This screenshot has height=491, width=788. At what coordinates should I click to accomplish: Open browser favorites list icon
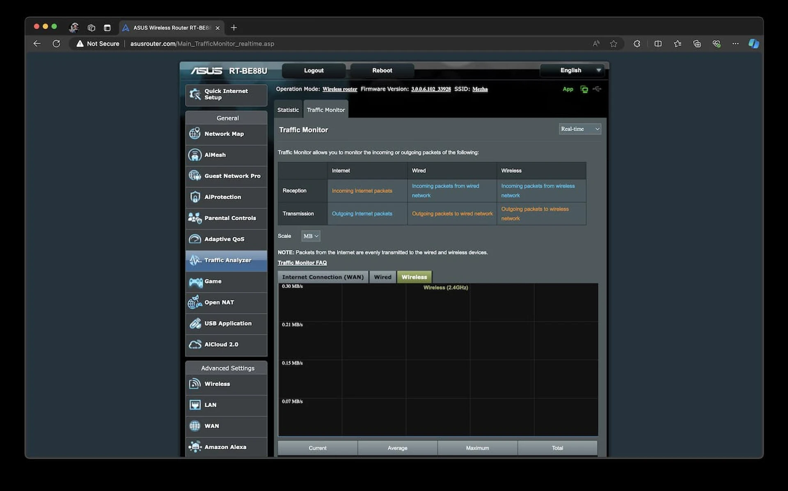(678, 43)
